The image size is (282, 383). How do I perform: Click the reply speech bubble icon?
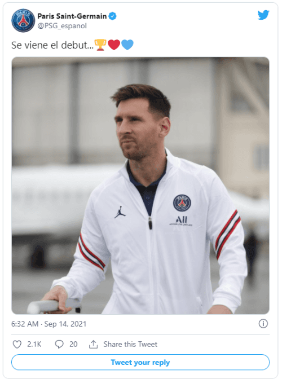pyautogui.click(x=59, y=344)
